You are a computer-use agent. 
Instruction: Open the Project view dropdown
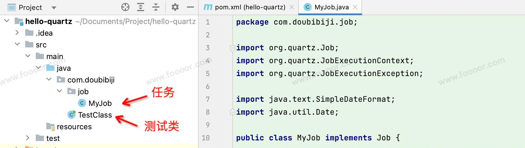(54, 8)
